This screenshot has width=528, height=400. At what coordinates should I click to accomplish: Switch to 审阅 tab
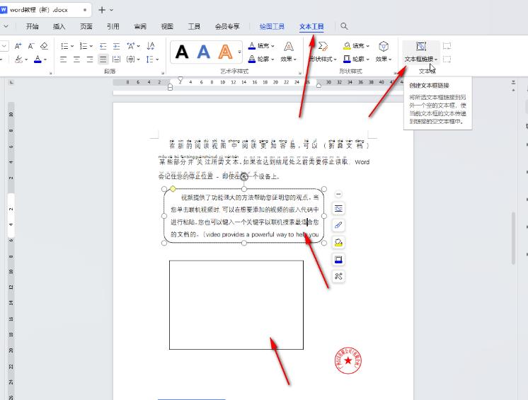(x=140, y=26)
